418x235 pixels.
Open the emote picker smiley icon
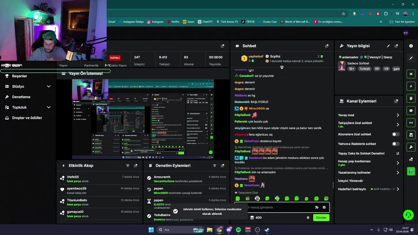tap(324, 207)
